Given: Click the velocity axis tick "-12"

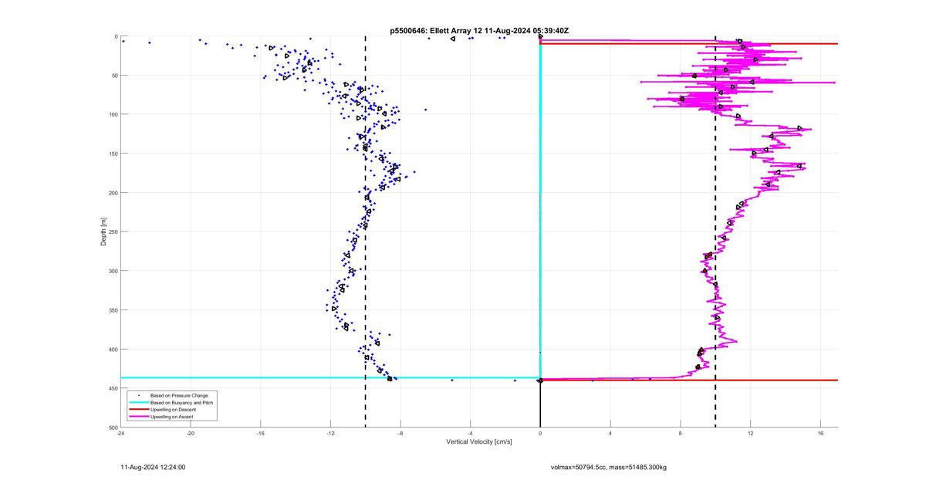Looking at the screenshot, I should point(330,433).
